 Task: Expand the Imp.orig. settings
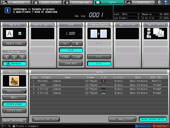click(14, 25)
